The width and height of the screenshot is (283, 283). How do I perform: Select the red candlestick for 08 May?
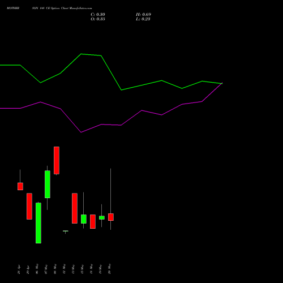[57, 160]
